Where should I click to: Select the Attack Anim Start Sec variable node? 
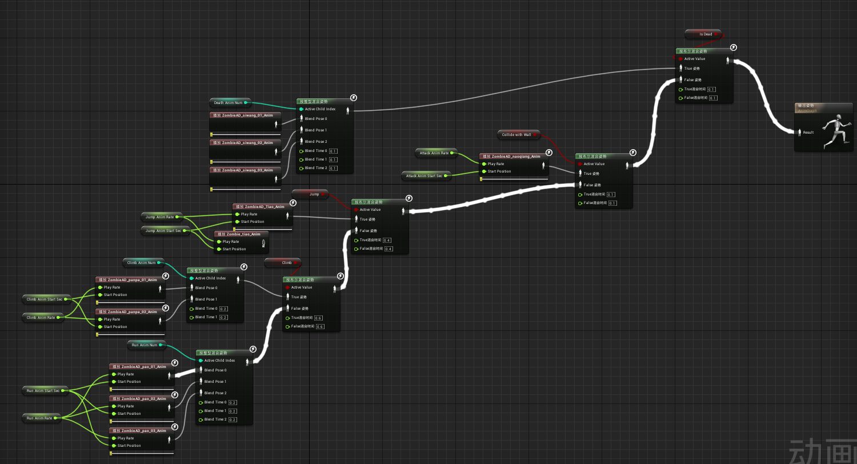tap(426, 176)
